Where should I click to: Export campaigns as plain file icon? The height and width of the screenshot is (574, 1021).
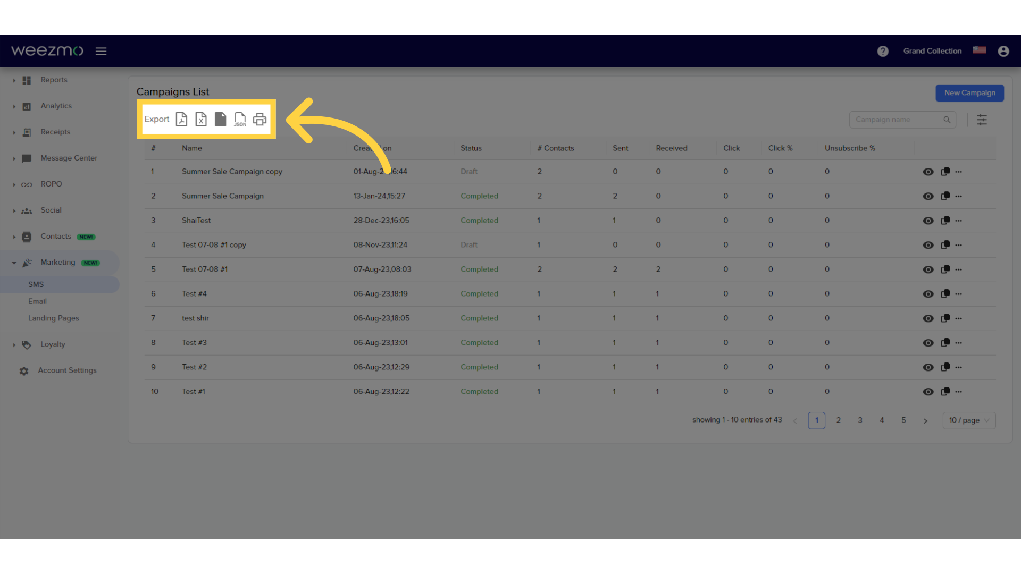tap(220, 119)
